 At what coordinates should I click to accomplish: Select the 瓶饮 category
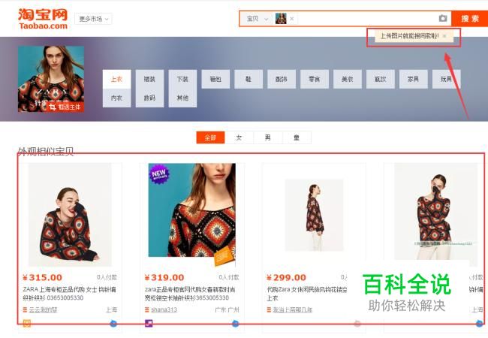(381, 79)
